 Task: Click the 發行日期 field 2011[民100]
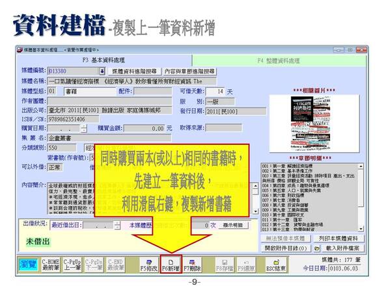click(236, 112)
